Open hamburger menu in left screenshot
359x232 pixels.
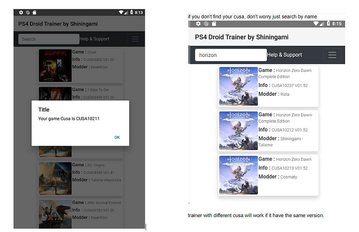(135, 39)
